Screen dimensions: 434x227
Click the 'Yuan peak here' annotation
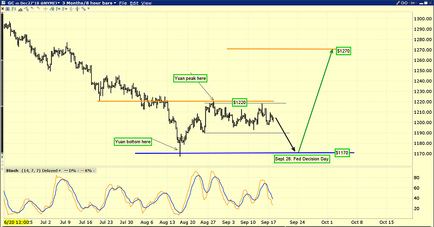(x=191, y=78)
